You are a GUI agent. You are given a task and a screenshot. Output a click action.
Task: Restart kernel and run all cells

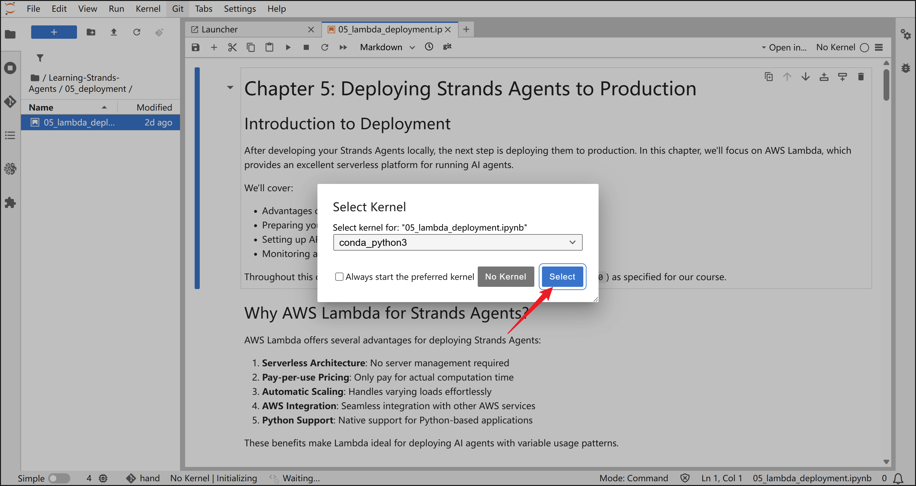(x=343, y=47)
